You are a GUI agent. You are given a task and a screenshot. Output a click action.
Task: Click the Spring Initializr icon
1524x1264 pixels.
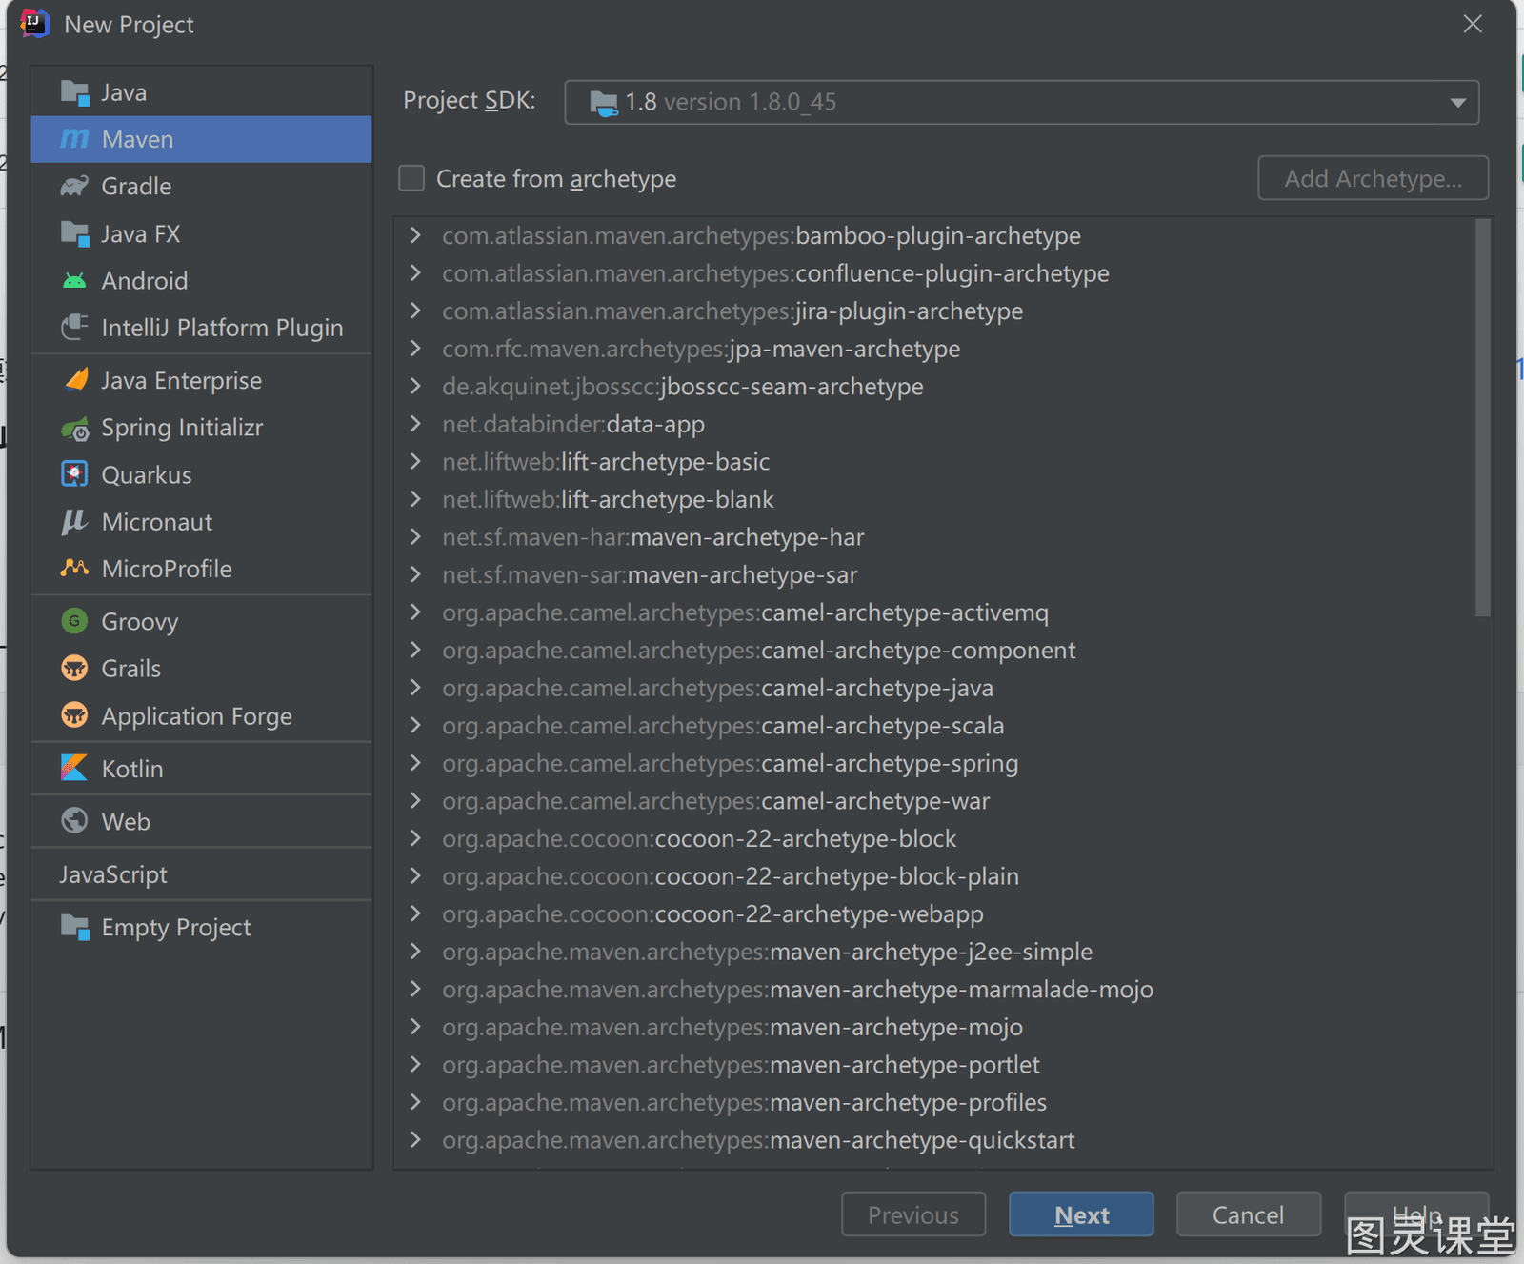74,428
